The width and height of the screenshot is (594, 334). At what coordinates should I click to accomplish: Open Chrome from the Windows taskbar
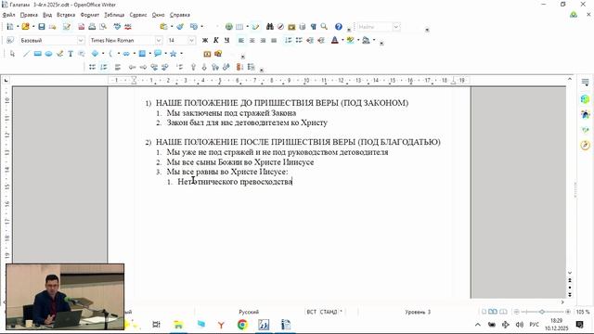[x=242, y=325]
